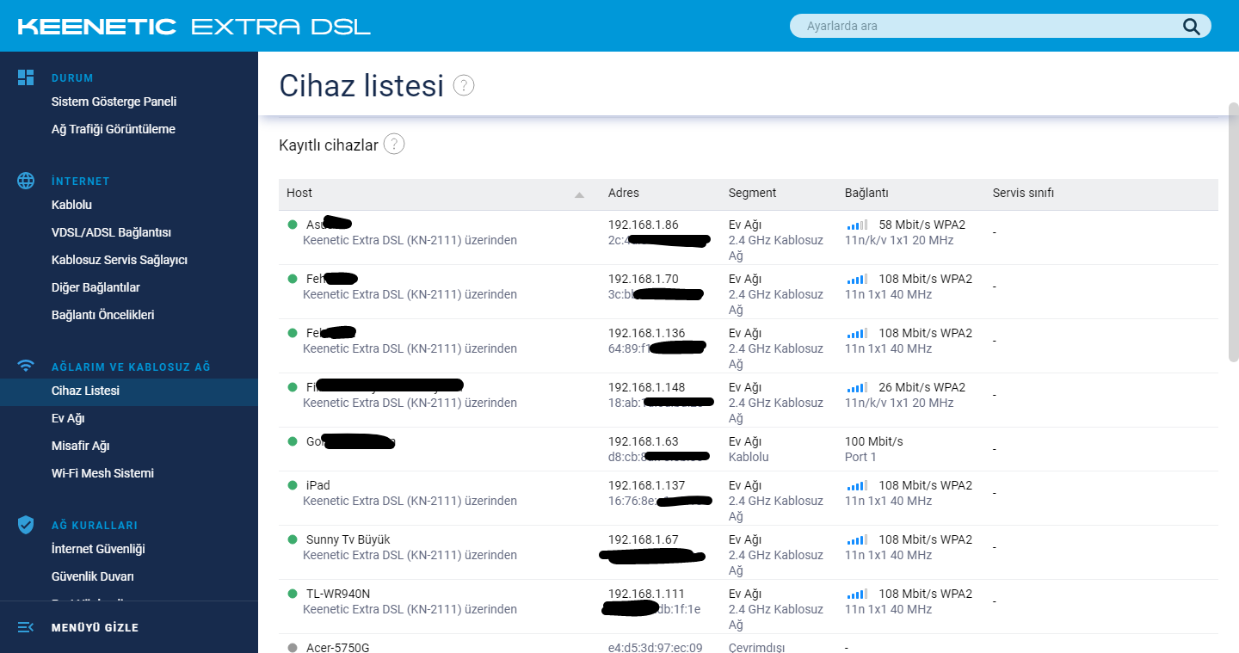
Task: Click the grey offline dot of Acer-5750G
Action: pos(293,648)
